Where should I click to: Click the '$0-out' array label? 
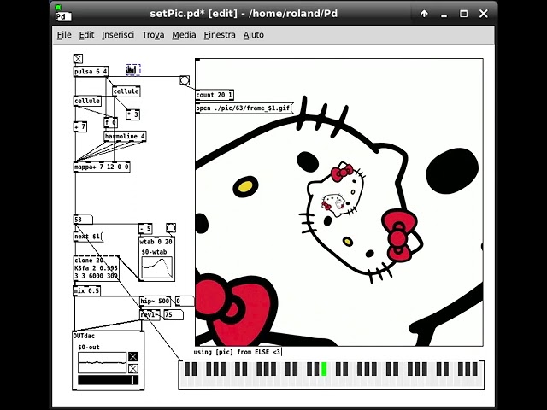[89, 348]
